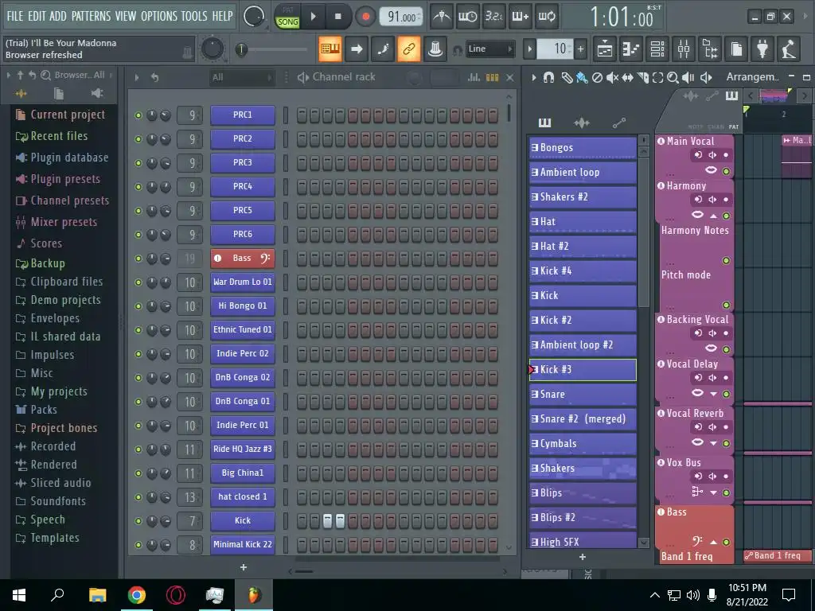Open the Playlist view icon
This screenshot has width=815, height=611.
[605, 49]
